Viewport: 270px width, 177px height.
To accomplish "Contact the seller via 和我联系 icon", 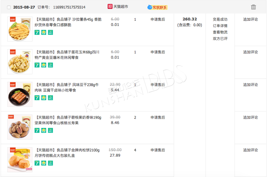I will [x=157, y=7].
